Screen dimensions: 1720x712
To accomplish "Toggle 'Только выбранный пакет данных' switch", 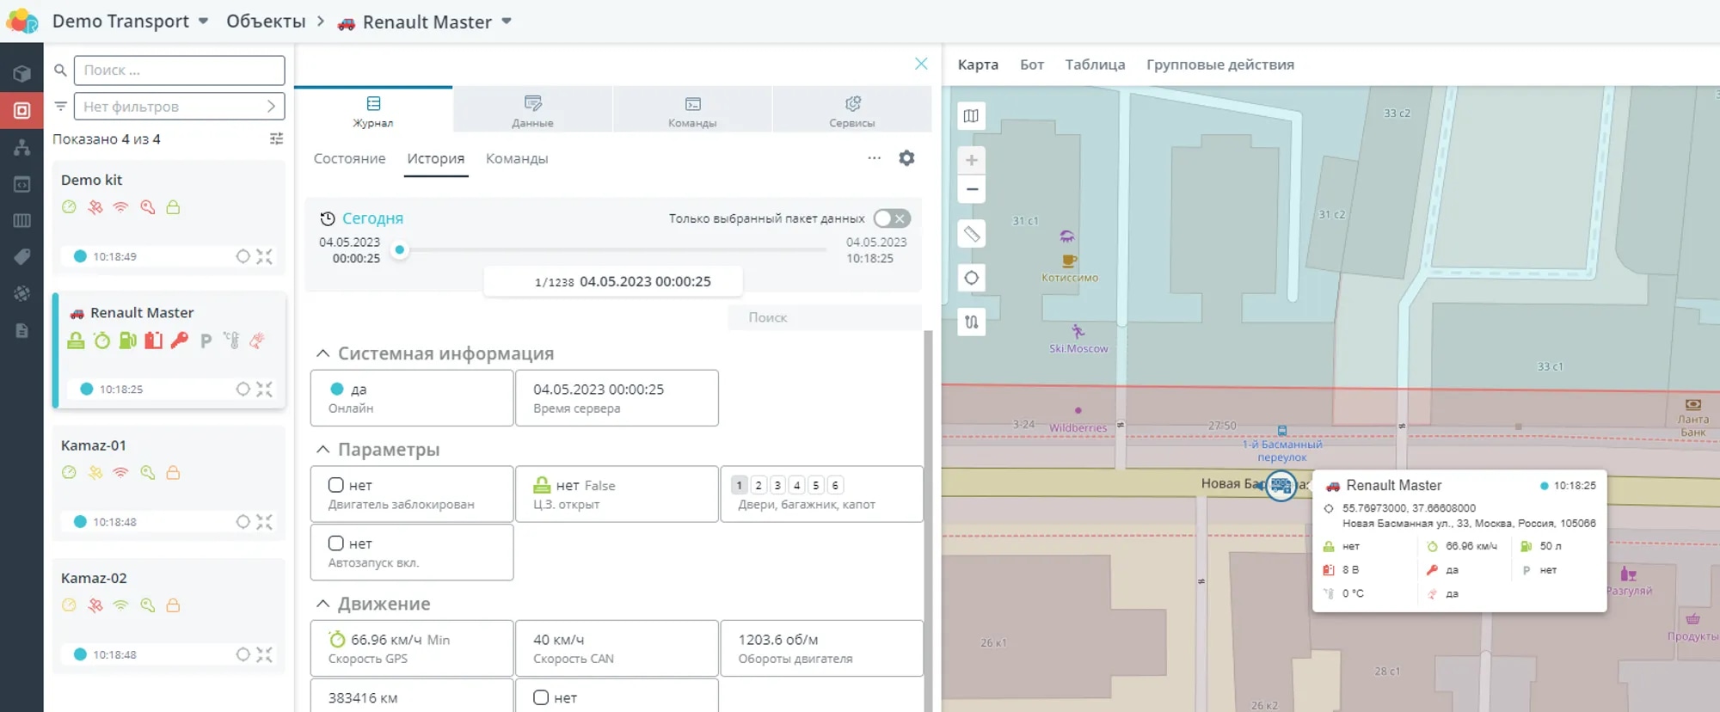I will click(x=891, y=218).
